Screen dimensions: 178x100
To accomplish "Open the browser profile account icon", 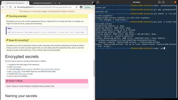I will pyautogui.click(x=81, y=7).
